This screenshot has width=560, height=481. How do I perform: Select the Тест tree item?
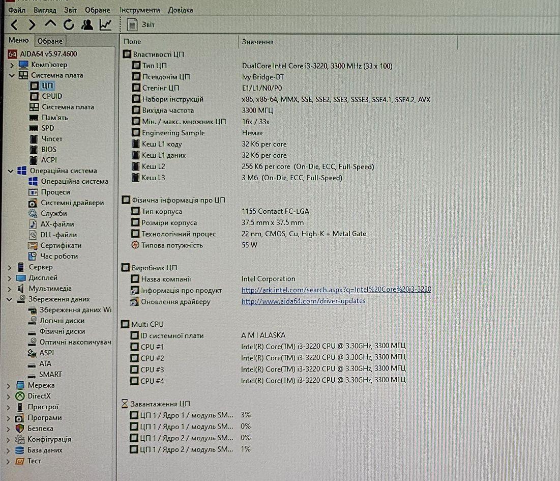28,461
